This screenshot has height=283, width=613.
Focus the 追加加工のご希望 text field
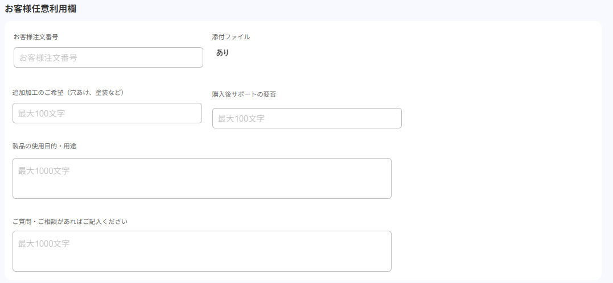tap(107, 113)
